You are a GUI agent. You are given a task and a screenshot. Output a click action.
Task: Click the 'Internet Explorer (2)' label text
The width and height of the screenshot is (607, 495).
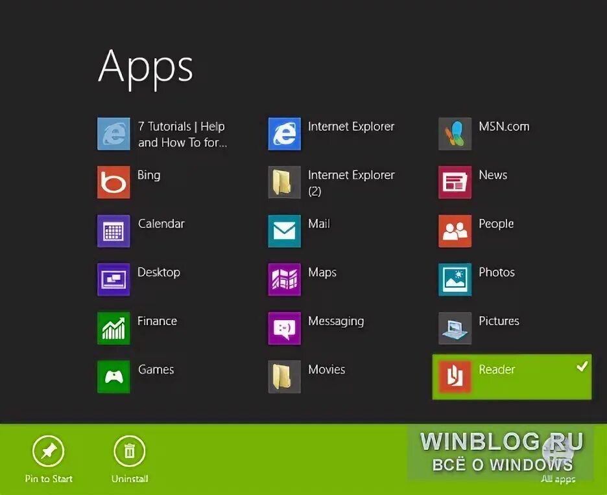click(x=351, y=183)
